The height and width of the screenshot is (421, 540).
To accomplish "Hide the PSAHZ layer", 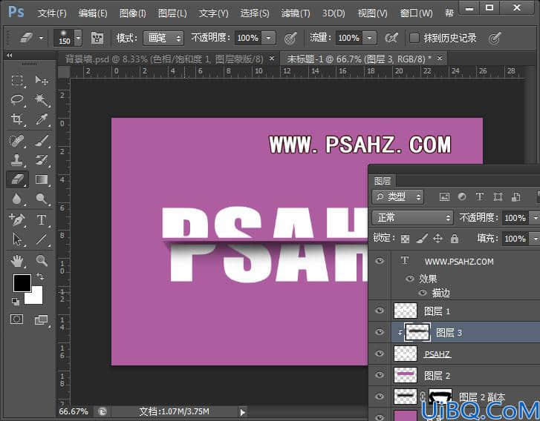I will 380,354.
